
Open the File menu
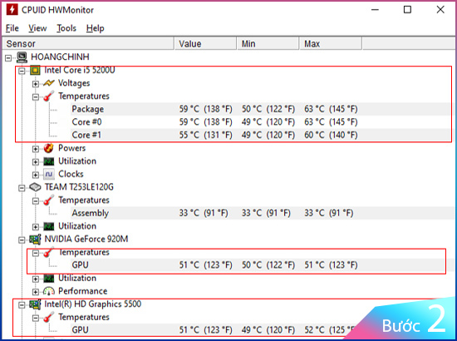click(x=12, y=28)
